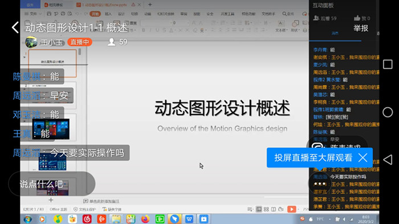The height and width of the screenshot is (224, 399).
Task: Toggle bold formatting B
Action: (x=144, y=30)
